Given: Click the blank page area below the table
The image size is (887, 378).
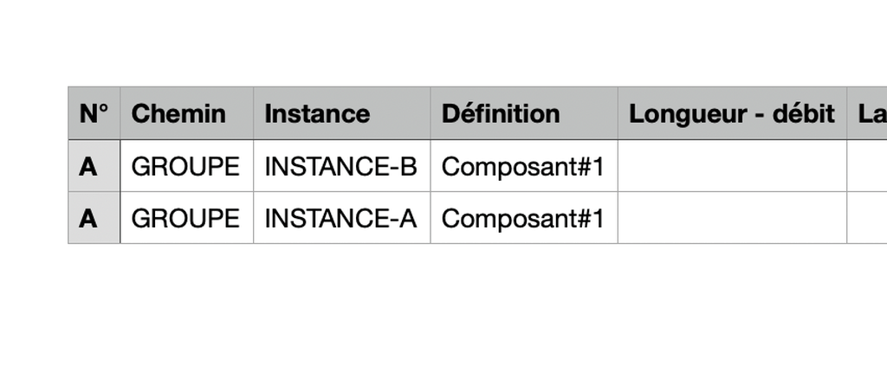Looking at the screenshot, I should pos(443,311).
